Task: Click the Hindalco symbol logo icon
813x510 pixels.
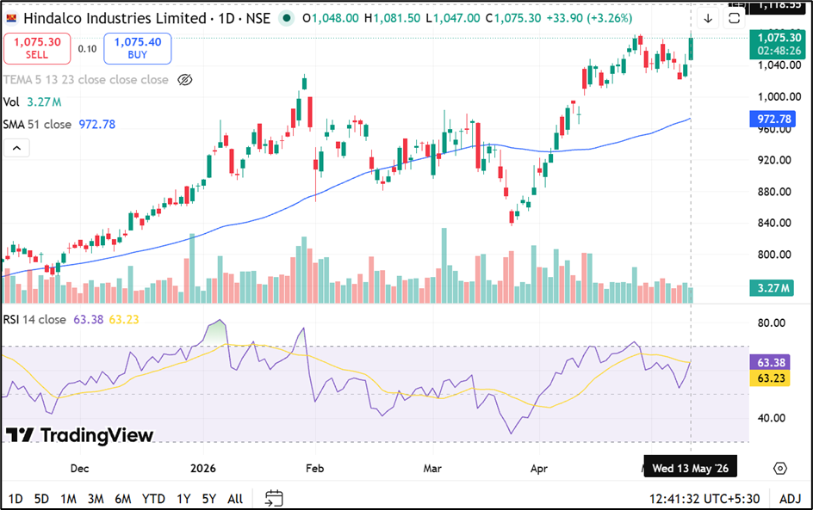Action: pos(11,19)
